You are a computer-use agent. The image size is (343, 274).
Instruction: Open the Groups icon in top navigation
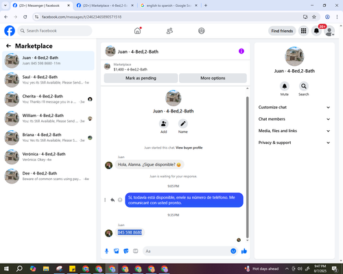click(x=201, y=31)
